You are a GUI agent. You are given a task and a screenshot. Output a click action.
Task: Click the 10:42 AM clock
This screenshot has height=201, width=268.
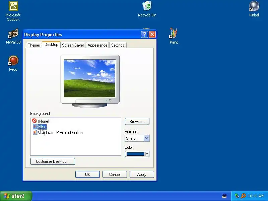coord(256,196)
